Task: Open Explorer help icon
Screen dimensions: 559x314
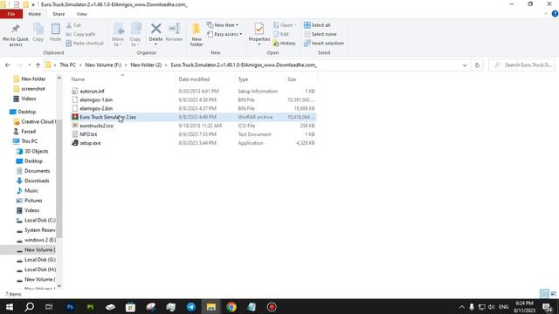Action: [555, 14]
